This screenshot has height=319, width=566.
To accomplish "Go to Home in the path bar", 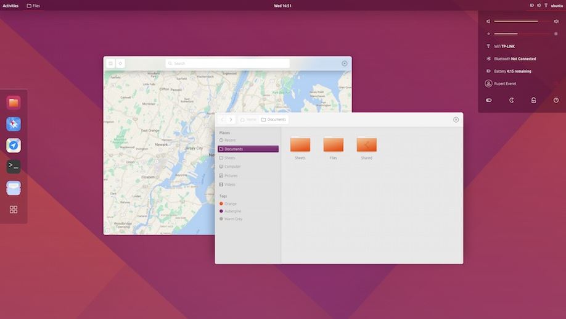I will [x=248, y=120].
